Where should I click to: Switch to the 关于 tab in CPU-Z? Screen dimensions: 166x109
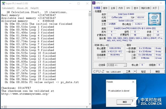click(155, 8)
